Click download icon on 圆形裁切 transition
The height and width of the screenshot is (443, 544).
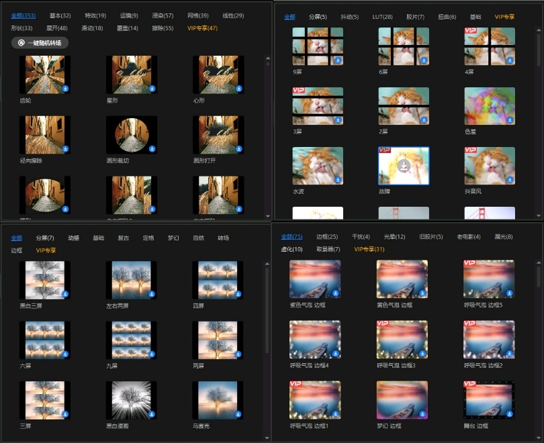click(x=152, y=148)
